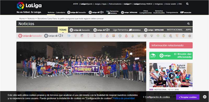Switch to LaLiga Santander news tab
Screen dimensions: 209x102
coord(80,30)
